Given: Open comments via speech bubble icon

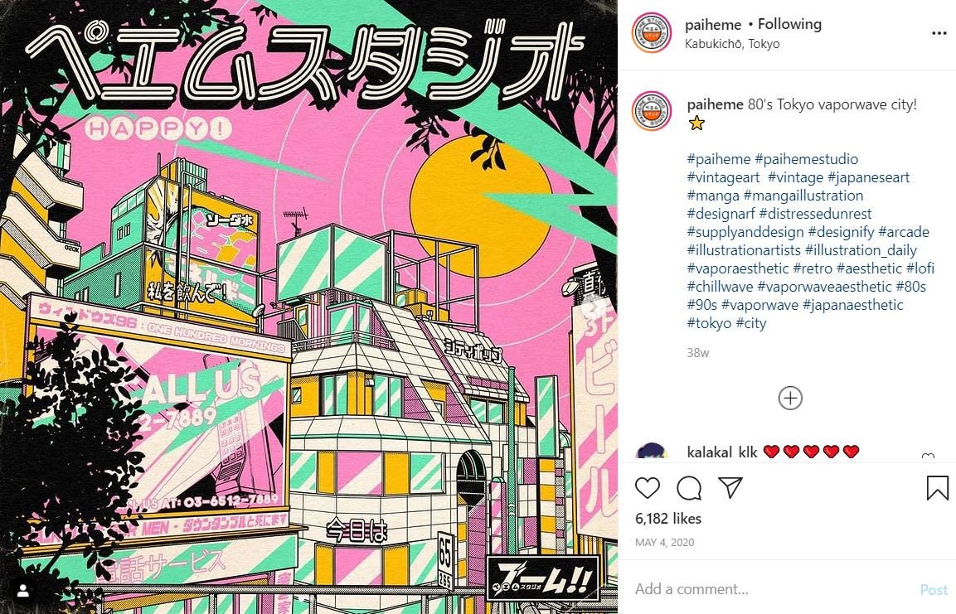Looking at the screenshot, I should 689,488.
